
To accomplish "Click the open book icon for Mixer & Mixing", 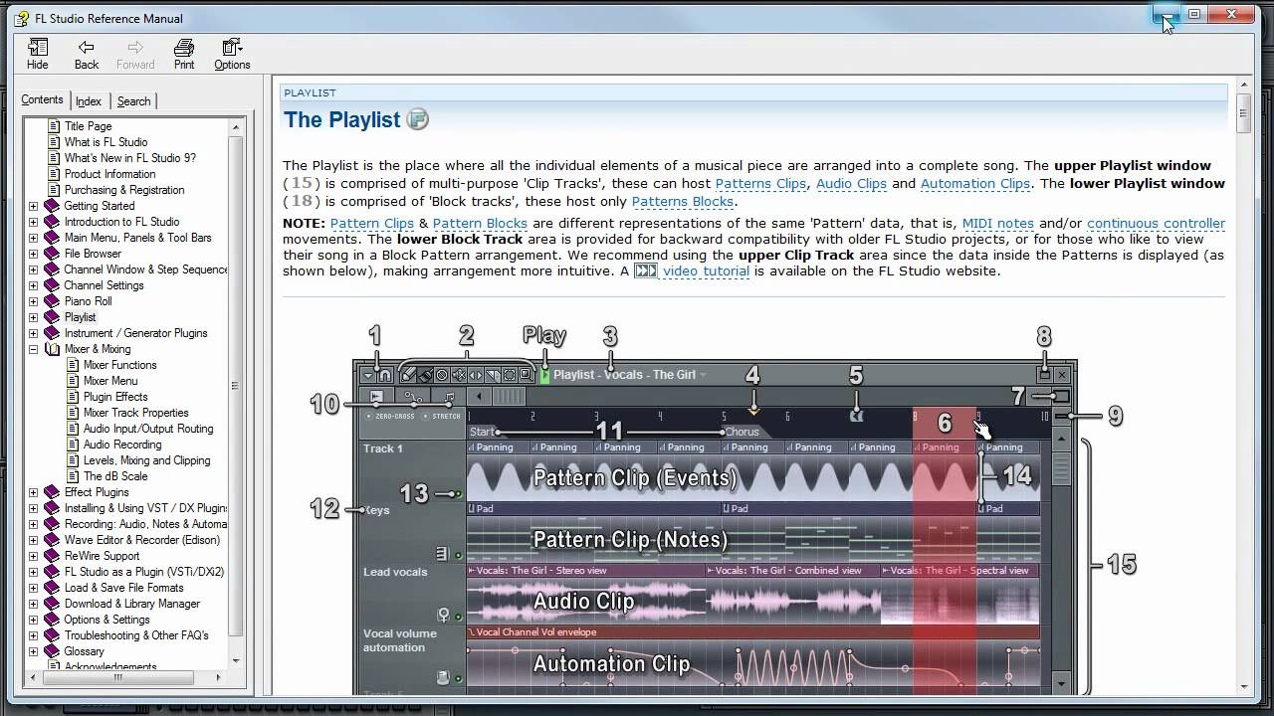I will point(52,349).
